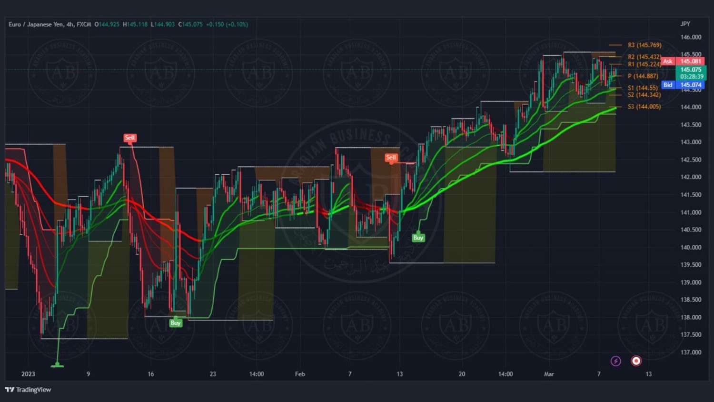Click the Buy signal label near 13
This screenshot has height=402, width=714.
coord(418,238)
